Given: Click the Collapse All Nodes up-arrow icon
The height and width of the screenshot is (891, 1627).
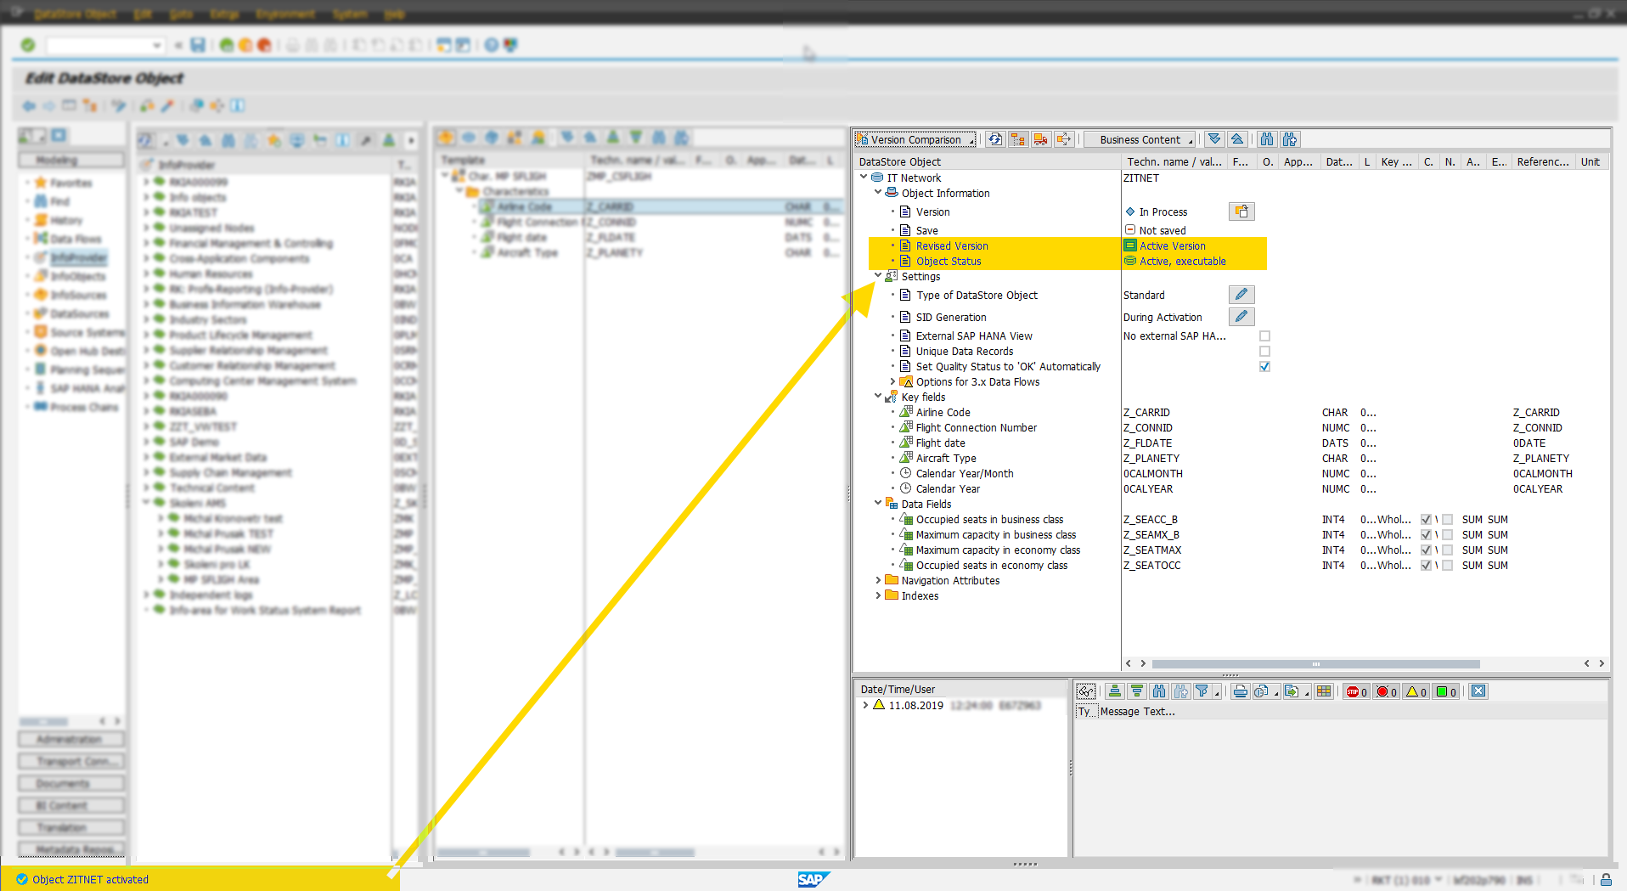Looking at the screenshot, I should point(1237,139).
